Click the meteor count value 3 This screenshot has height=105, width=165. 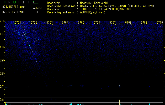tap(37, 12)
